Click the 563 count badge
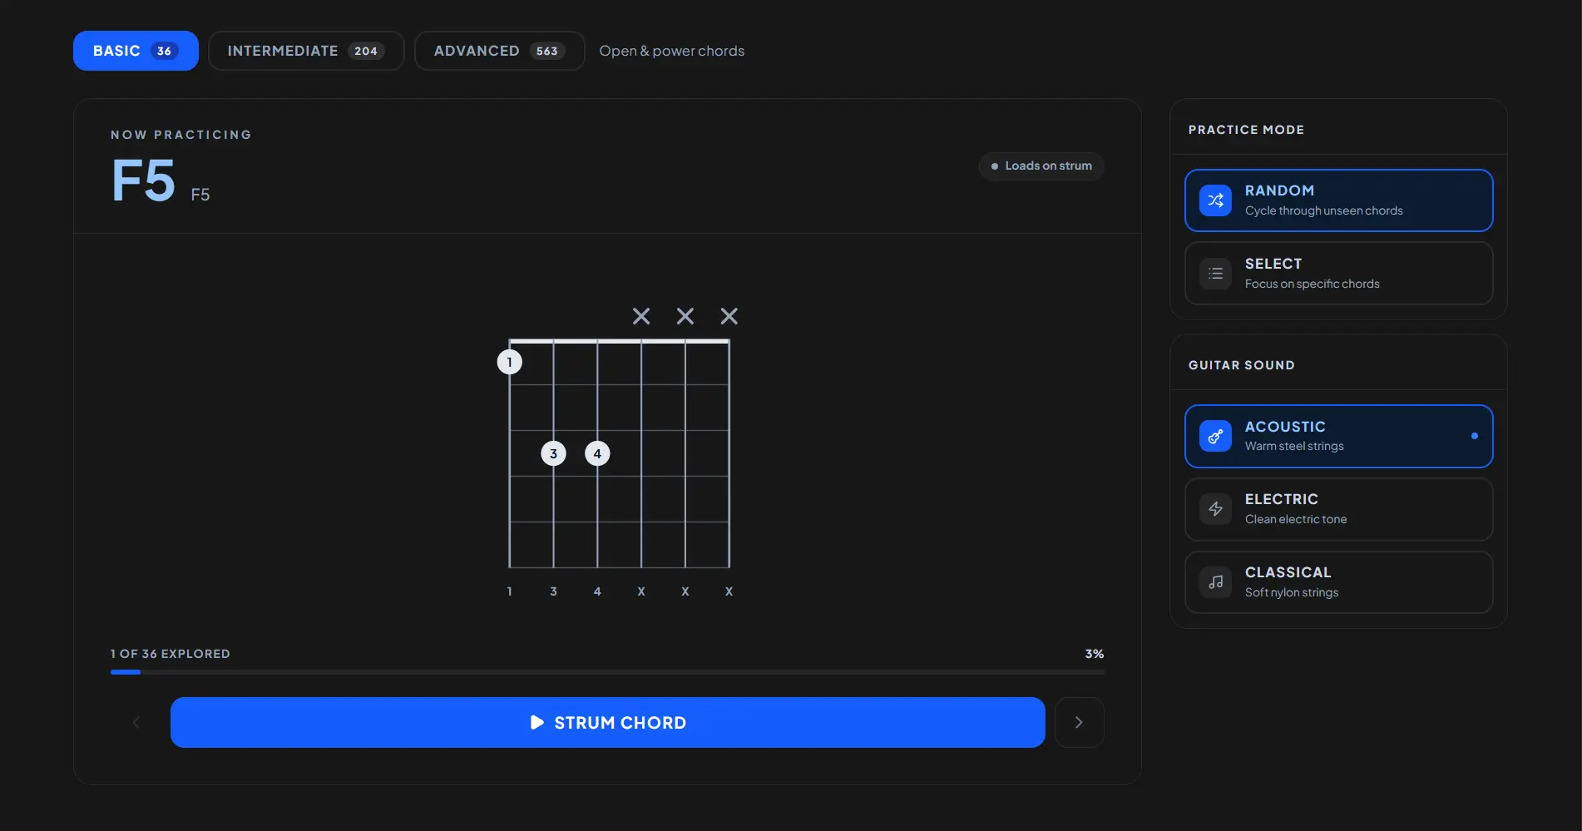 (x=547, y=51)
